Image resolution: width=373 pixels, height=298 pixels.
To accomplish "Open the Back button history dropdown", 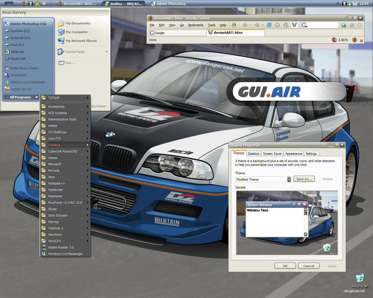I will [x=250, y=25].
